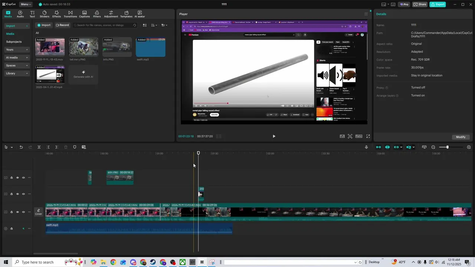Lock the swift.mp3 audio track

pos(12,228)
